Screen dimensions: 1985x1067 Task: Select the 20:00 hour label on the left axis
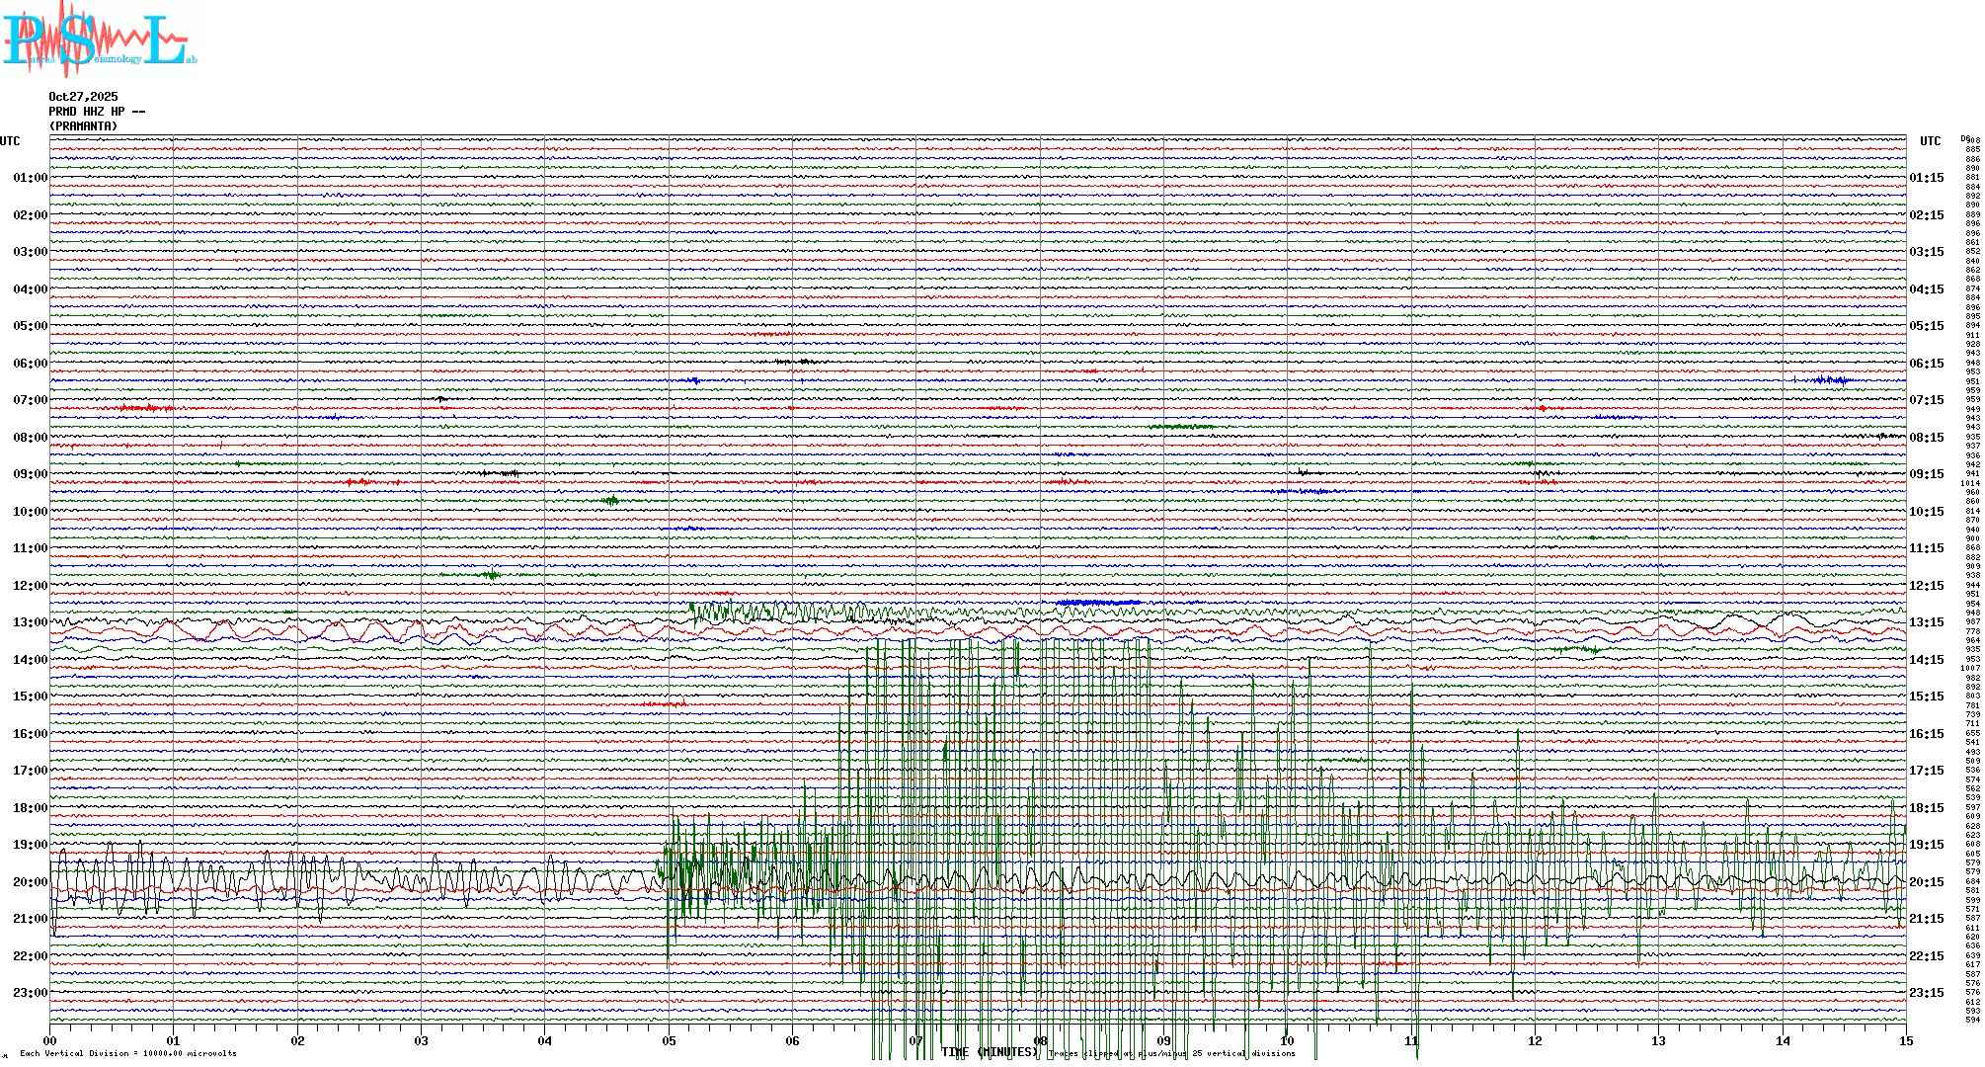click(30, 882)
